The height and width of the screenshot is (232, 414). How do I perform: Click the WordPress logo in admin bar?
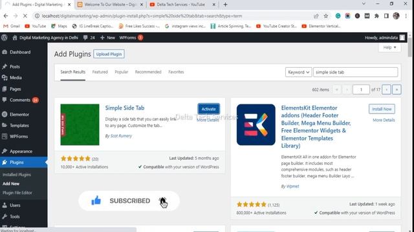(5, 37)
